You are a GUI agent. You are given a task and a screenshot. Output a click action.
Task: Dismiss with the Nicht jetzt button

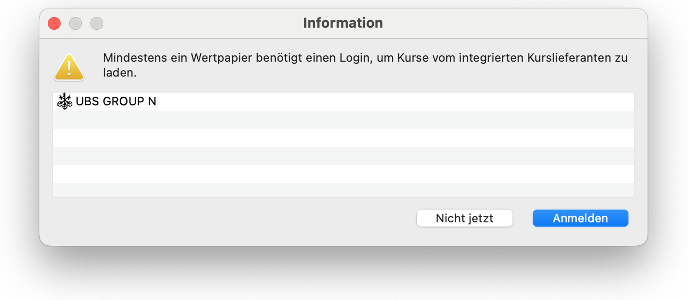coord(464,218)
